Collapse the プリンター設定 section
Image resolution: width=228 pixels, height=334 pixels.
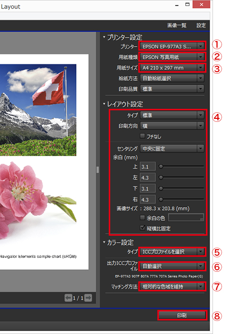point(104,37)
